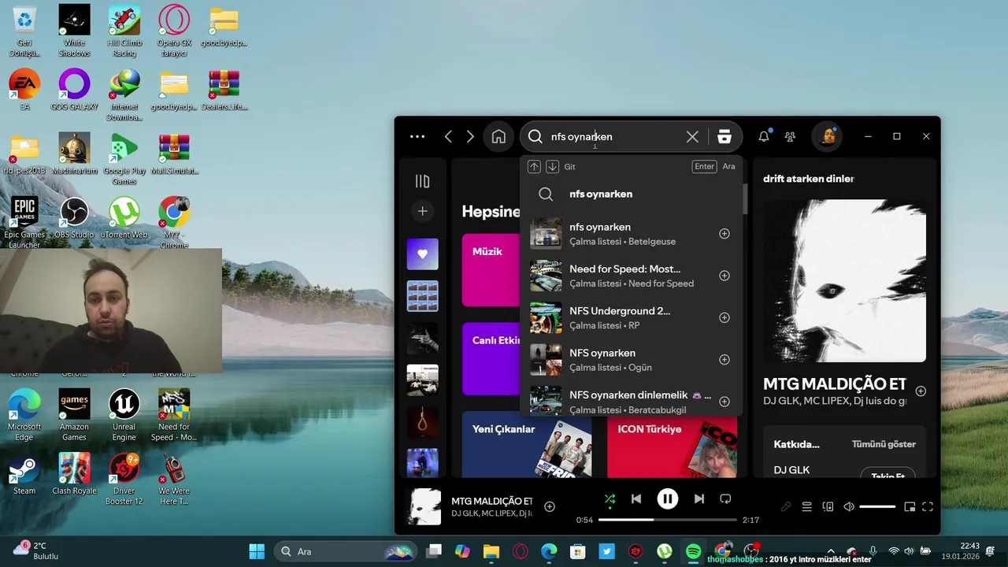Open the Canlı Etkinlikler category card

tap(491, 358)
